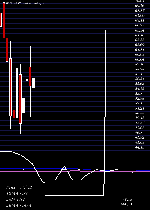150x210 pixels.
Task: Choose the 63.58 price label
Action: pos(140,40)
